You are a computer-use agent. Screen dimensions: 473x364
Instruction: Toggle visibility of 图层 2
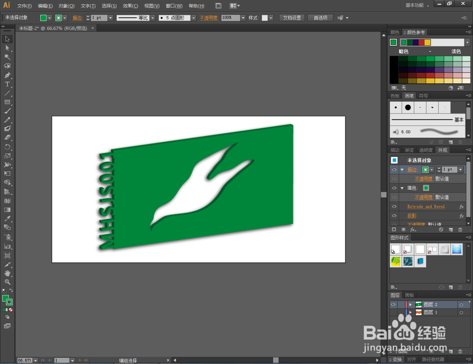393,304
